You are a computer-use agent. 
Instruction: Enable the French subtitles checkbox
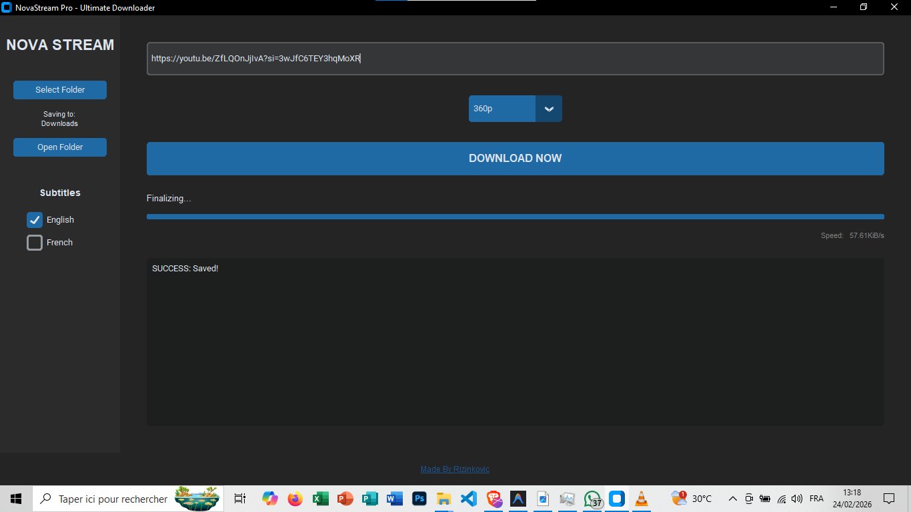coord(35,243)
